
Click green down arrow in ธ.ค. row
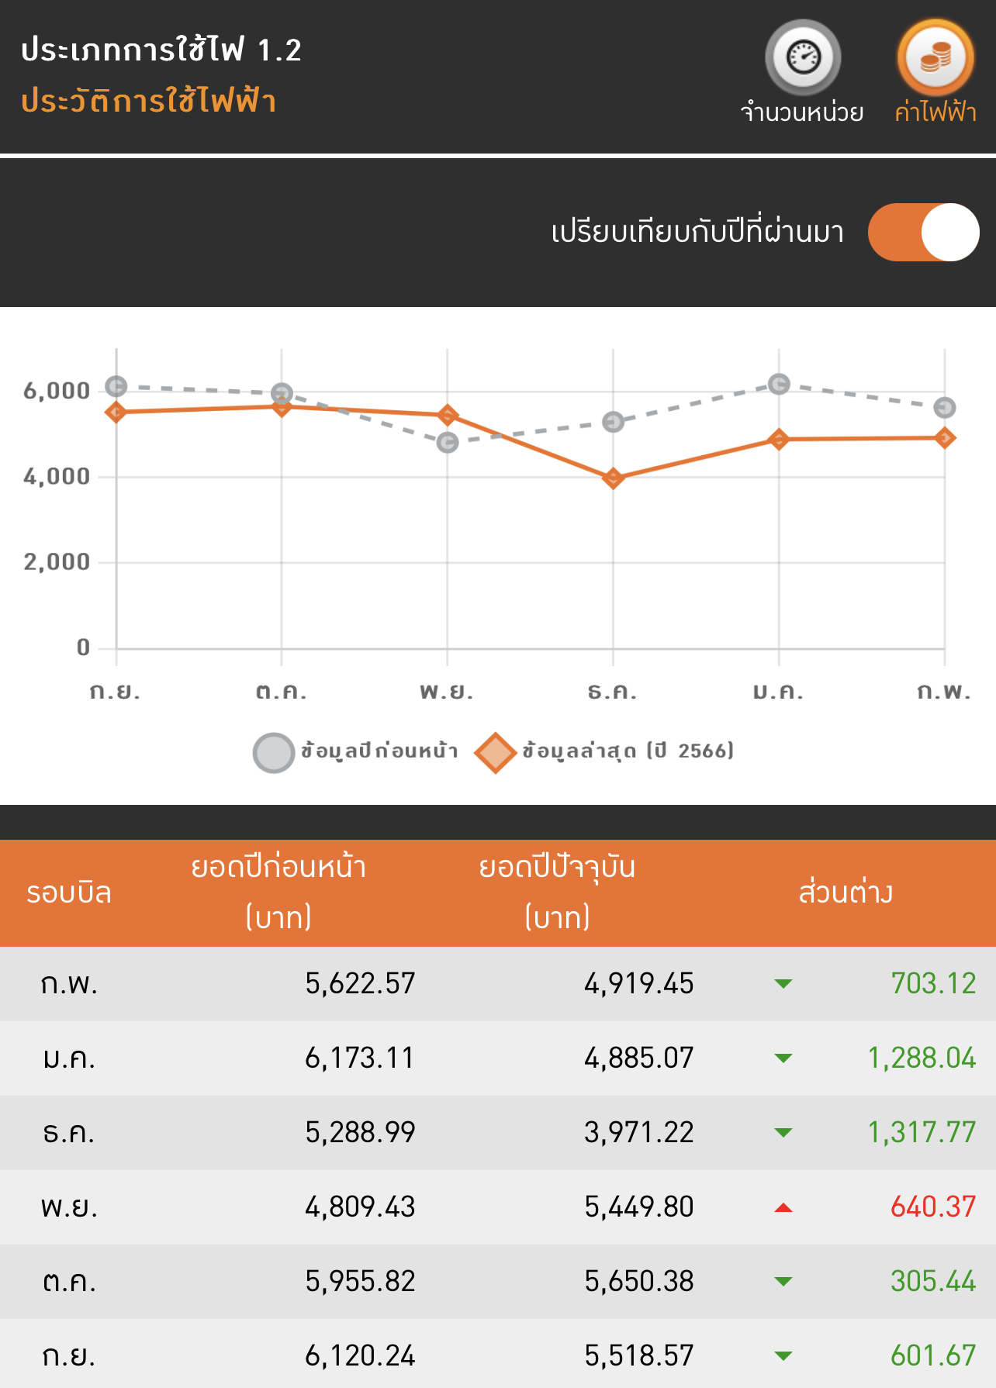point(783,1133)
